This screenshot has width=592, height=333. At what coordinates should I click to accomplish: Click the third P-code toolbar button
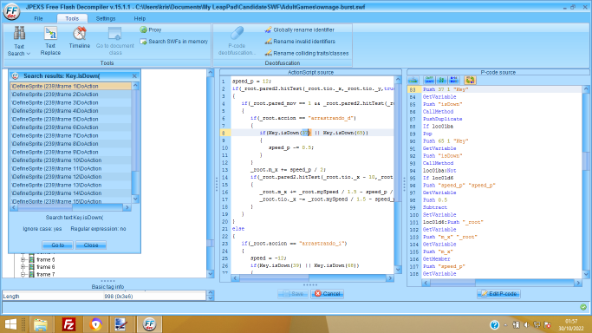click(441, 80)
